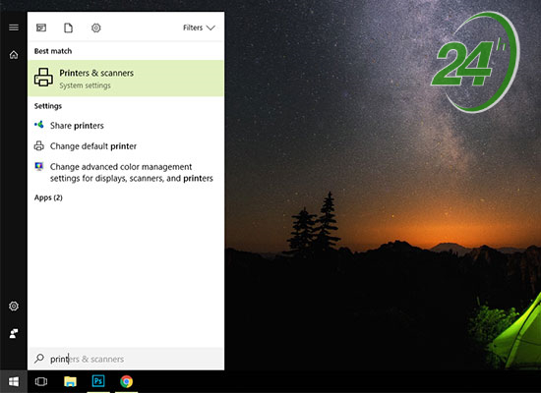Go to the Home icon in sidebar
The width and height of the screenshot is (541, 393).
14,55
